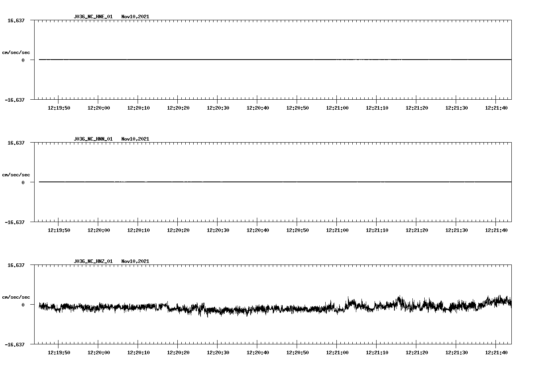Select the 16.637 upper limit of HNN plot
Viewport: 540px width, 367px height.
pos(16,143)
